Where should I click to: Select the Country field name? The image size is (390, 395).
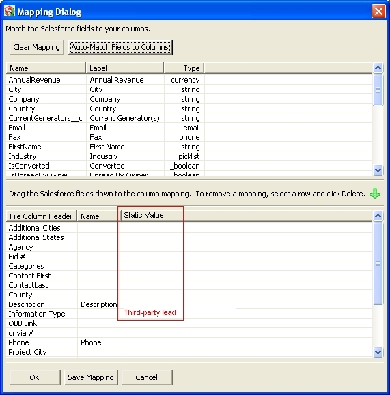[22, 108]
